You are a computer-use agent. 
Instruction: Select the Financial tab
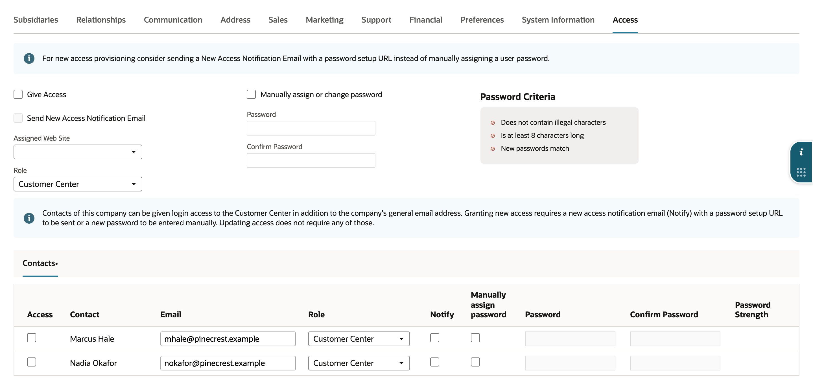[x=426, y=19]
